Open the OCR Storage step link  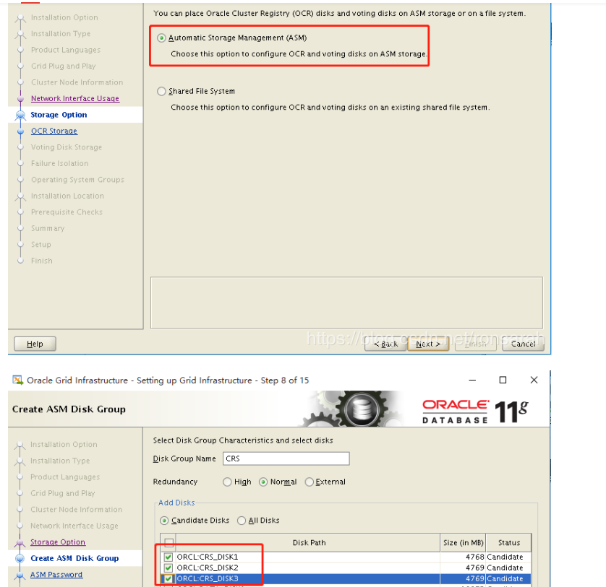coord(54,131)
